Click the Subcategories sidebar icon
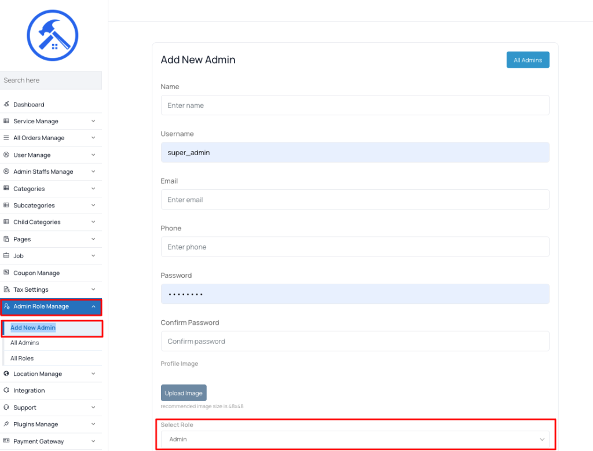 click(6, 205)
